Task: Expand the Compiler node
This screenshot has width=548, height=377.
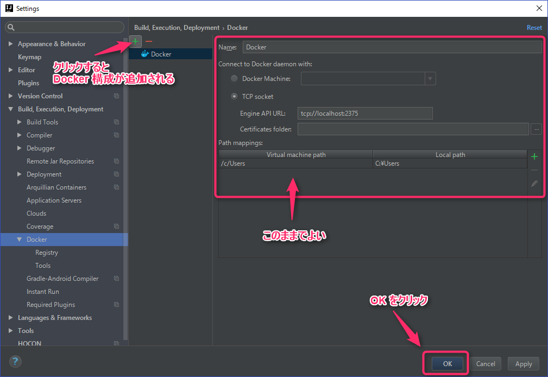Action: (19, 135)
